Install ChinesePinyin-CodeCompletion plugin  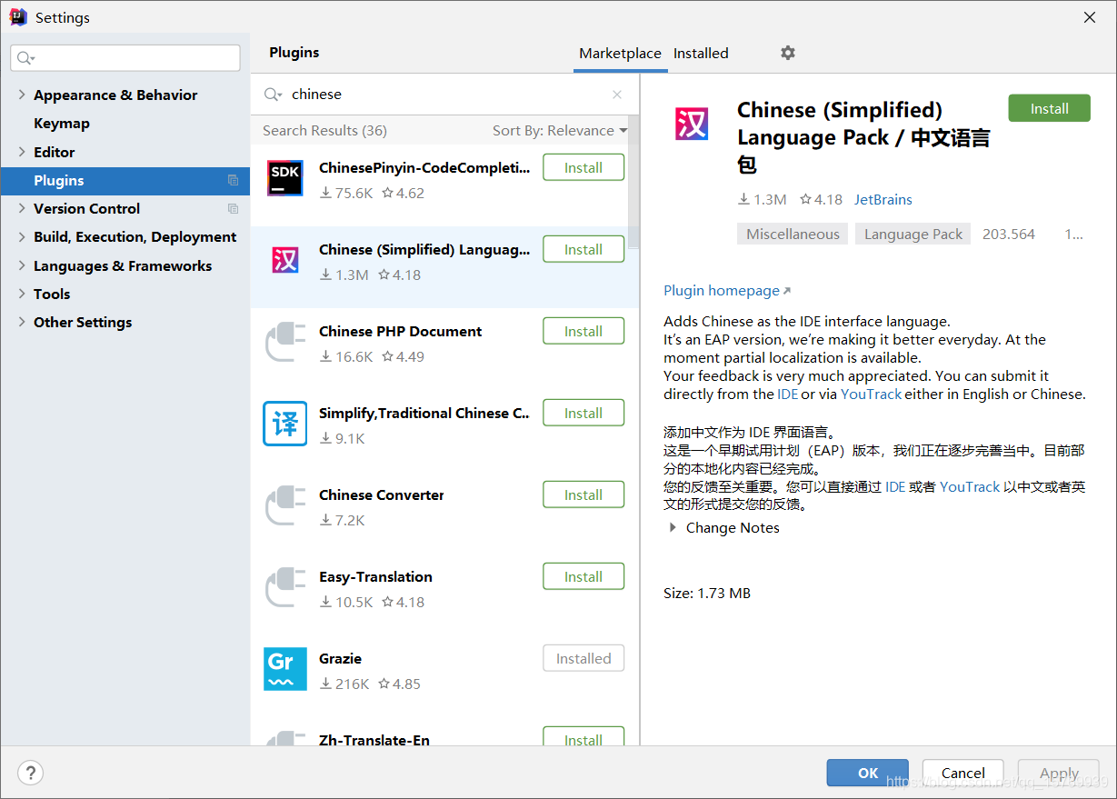coord(583,167)
